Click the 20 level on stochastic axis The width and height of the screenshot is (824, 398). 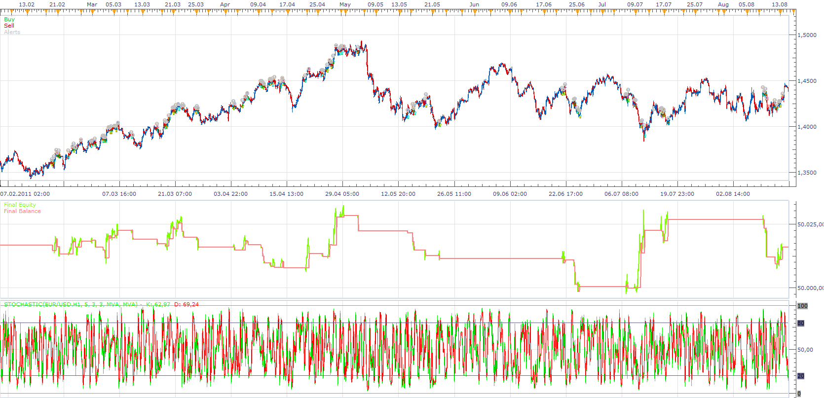(801, 376)
